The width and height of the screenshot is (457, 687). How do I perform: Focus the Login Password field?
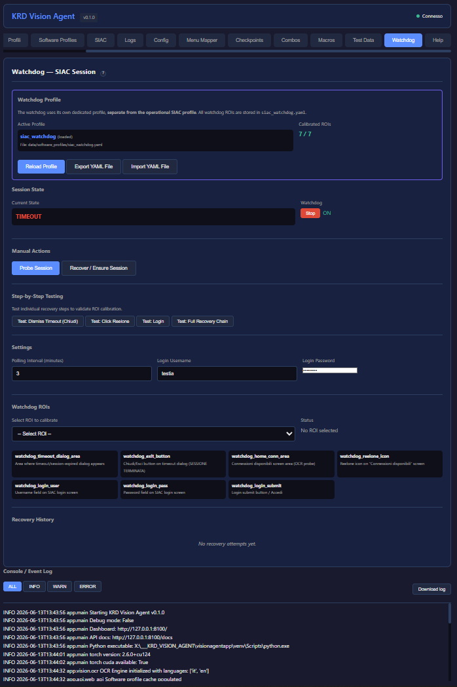click(330, 371)
